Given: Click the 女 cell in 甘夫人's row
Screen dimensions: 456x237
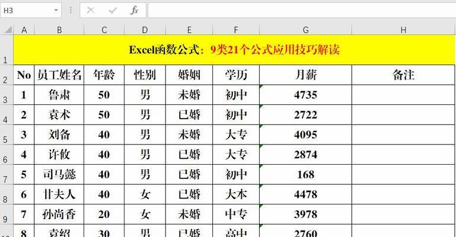Looking at the screenshot, I should pos(145,194).
